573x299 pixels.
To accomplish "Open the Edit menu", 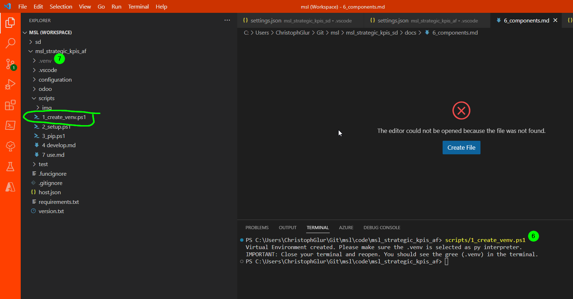I will tap(38, 6).
